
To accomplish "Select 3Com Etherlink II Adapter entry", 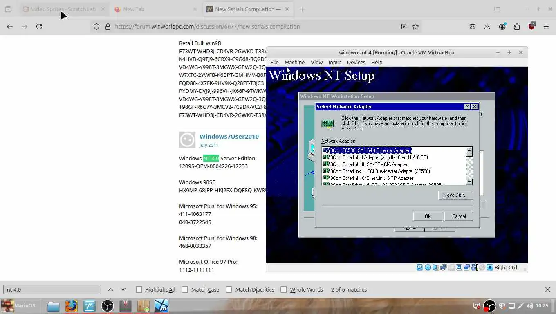I will click(379, 157).
